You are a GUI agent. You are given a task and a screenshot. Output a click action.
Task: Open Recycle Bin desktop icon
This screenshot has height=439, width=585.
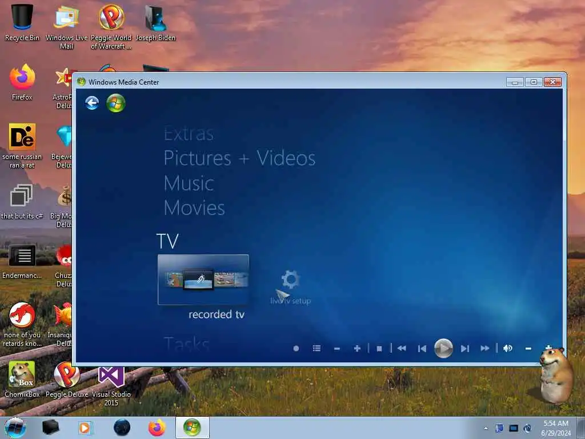point(22,22)
